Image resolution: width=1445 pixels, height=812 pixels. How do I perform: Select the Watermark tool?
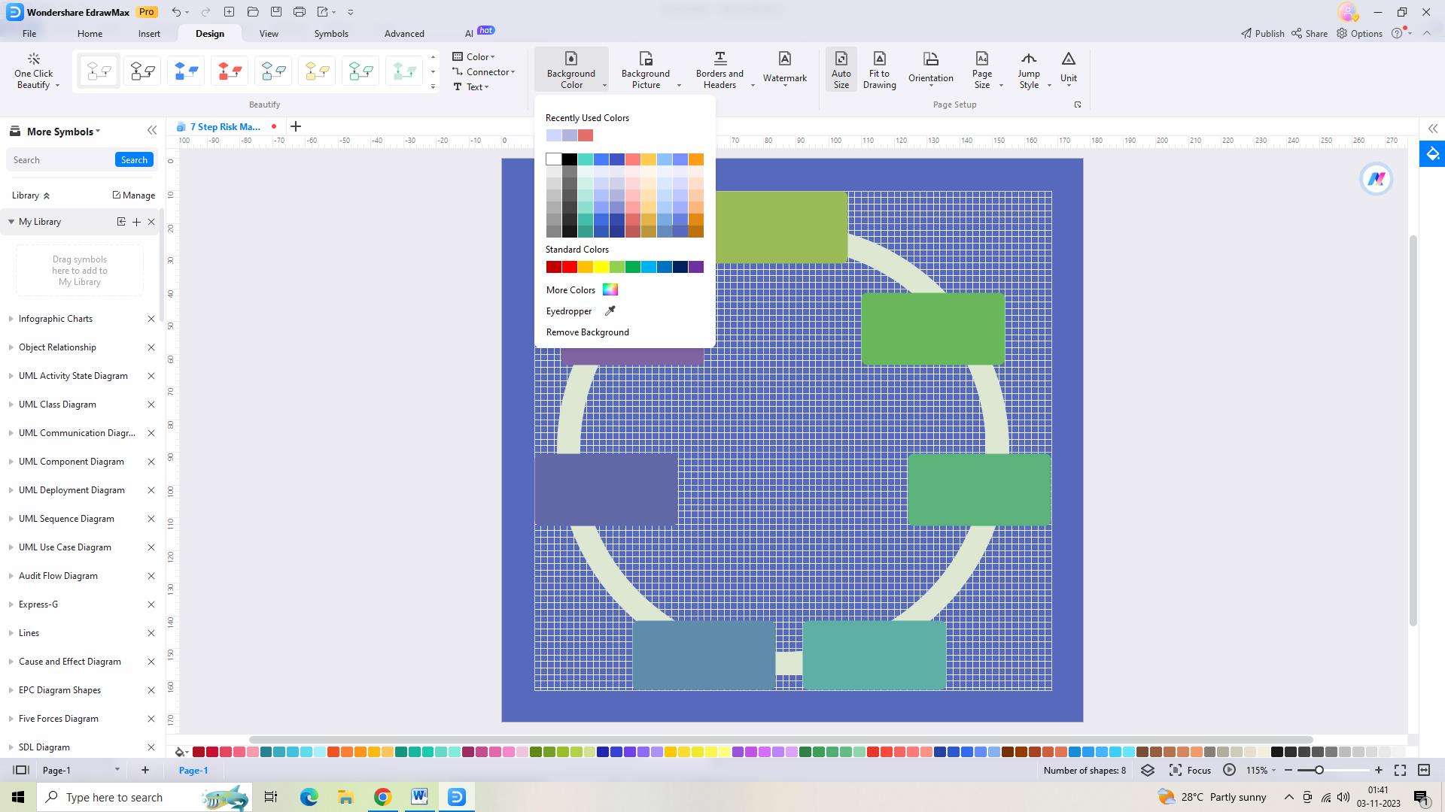[784, 71]
